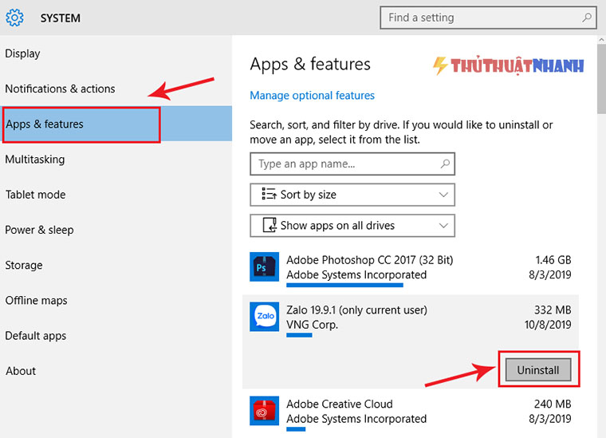This screenshot has height=438, width=606.
Task: Click the magnifier in Find a setting
Action: tap(587, 18)
